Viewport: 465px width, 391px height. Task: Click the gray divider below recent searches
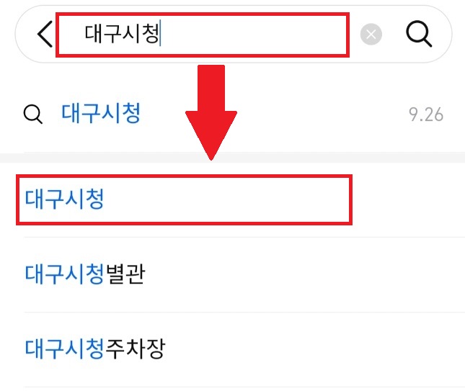232,158
